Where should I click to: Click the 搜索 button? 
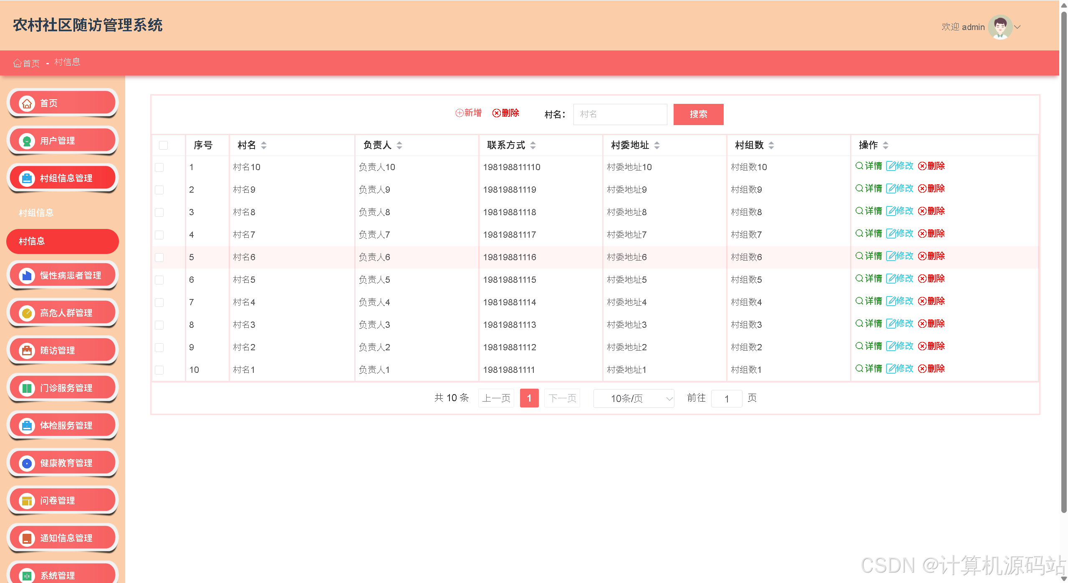[698, 114]
